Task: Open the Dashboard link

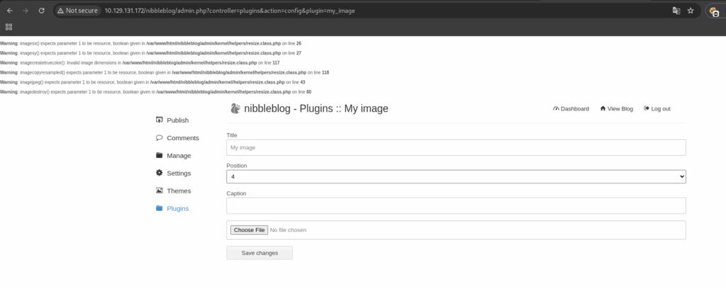Action: (x=571, y=109)
